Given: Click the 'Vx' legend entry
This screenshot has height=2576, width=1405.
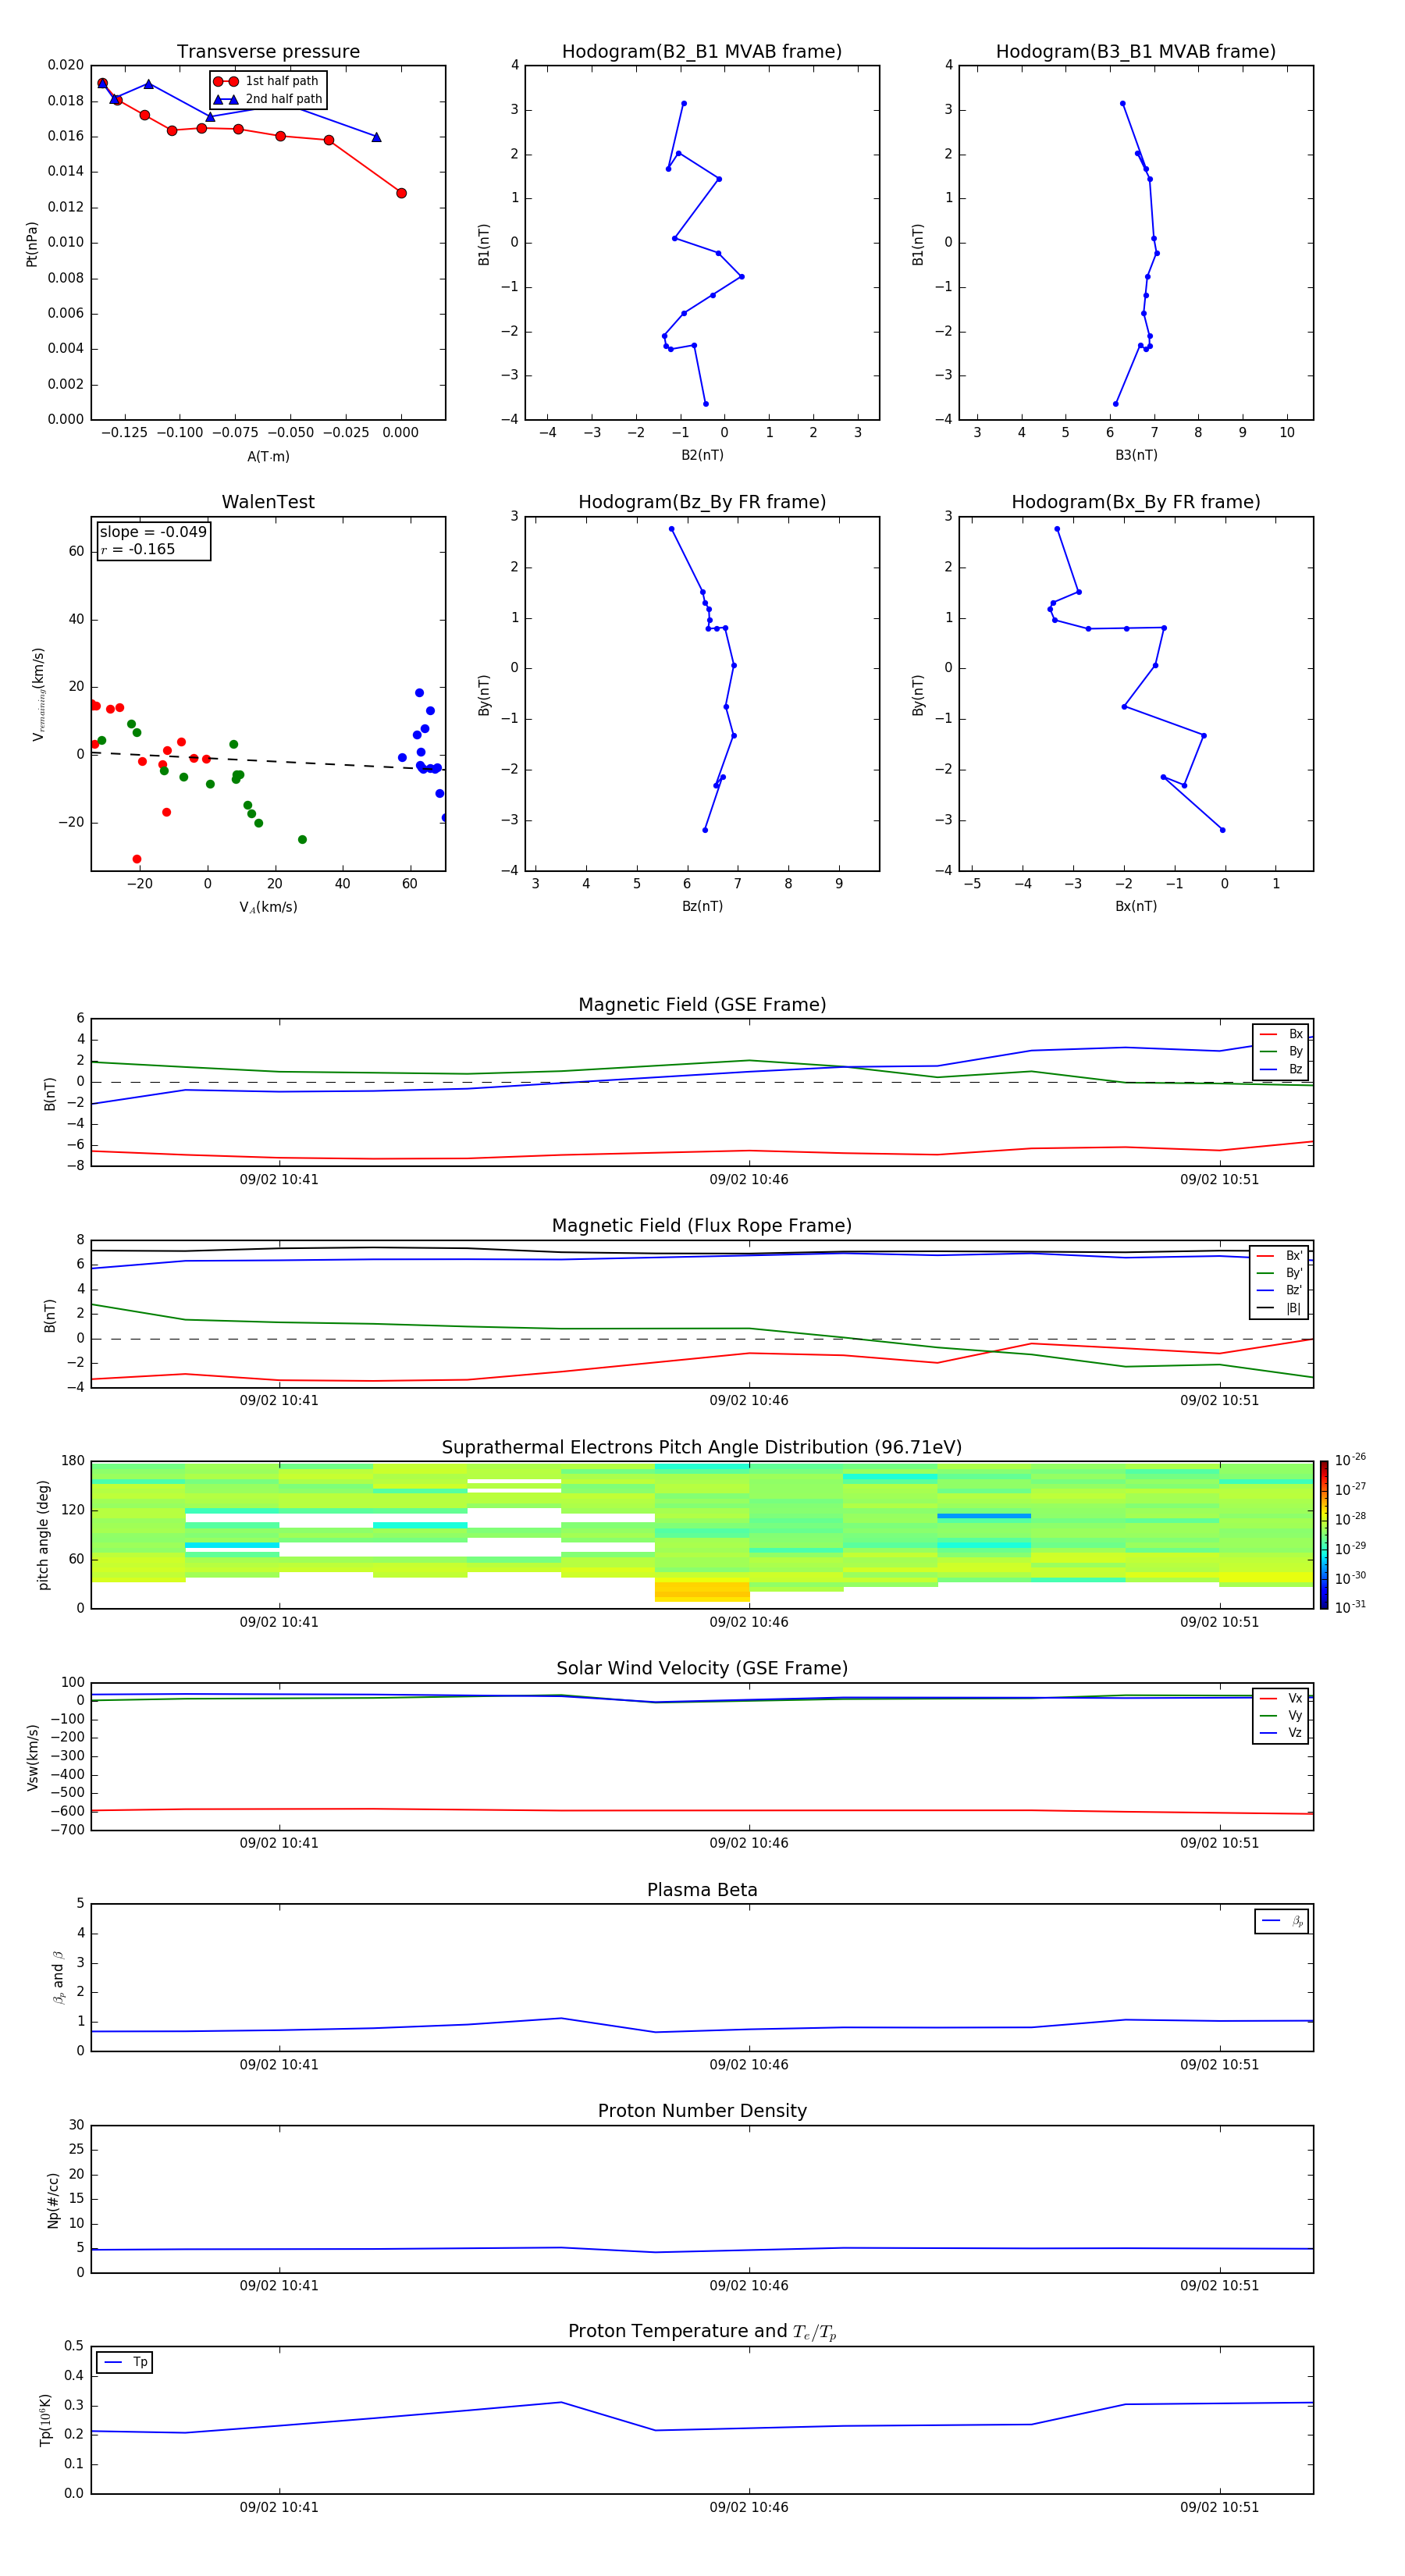Looking at the screenshot, I should click(1282, 1699).
